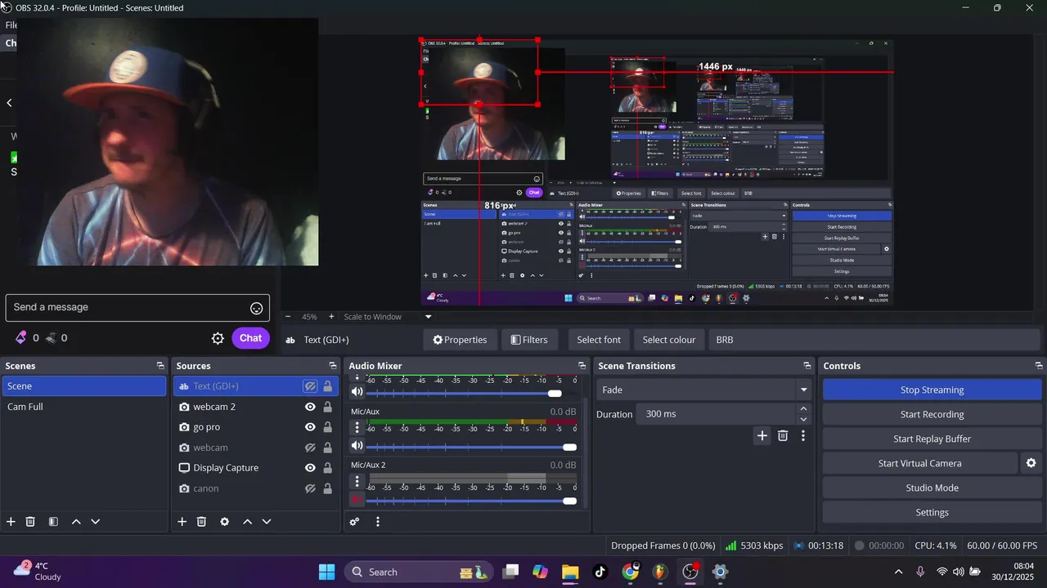1047x588 pixels.
Task: Select the Scene entry in Scenes list
Action: click(83, 386)
